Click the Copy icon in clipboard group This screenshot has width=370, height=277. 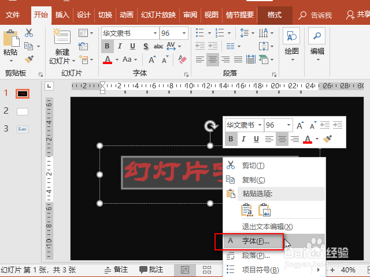coord(29,46)
